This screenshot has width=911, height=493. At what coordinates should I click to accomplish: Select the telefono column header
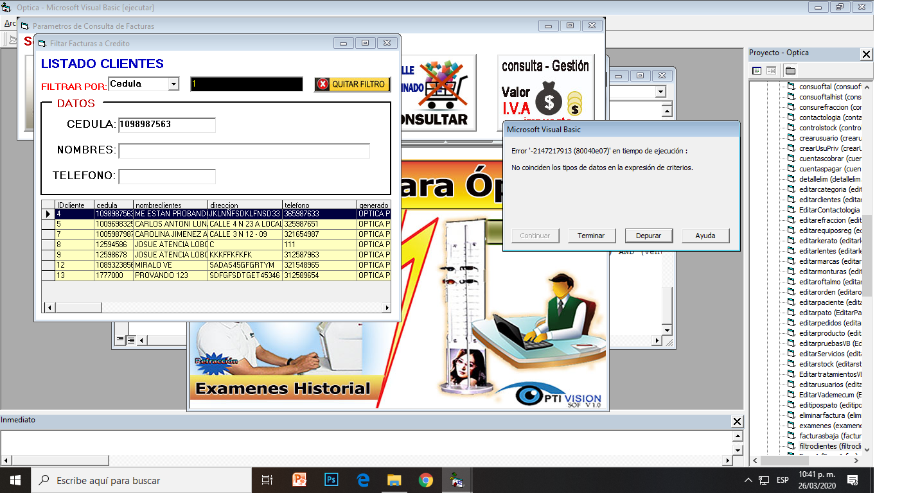[x=320, y=205]
